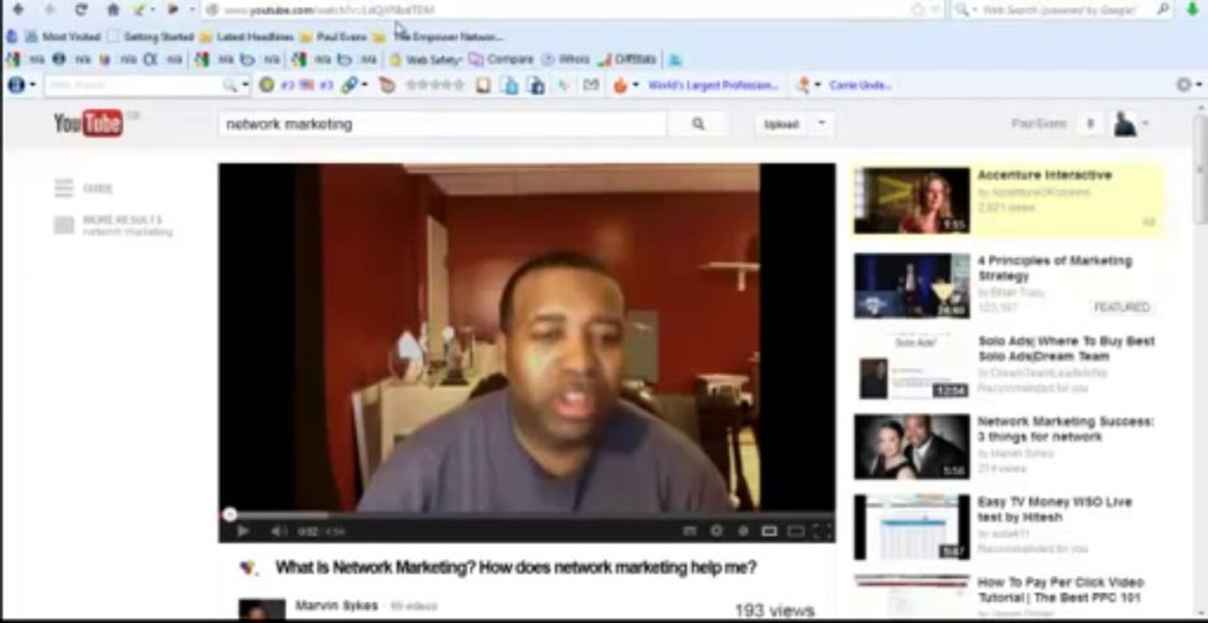The height and width of the screenshot is (623, 1208).
Task: Click the DiffStats toolbar button
Action: pyautogui.click(x=627, y=60)
